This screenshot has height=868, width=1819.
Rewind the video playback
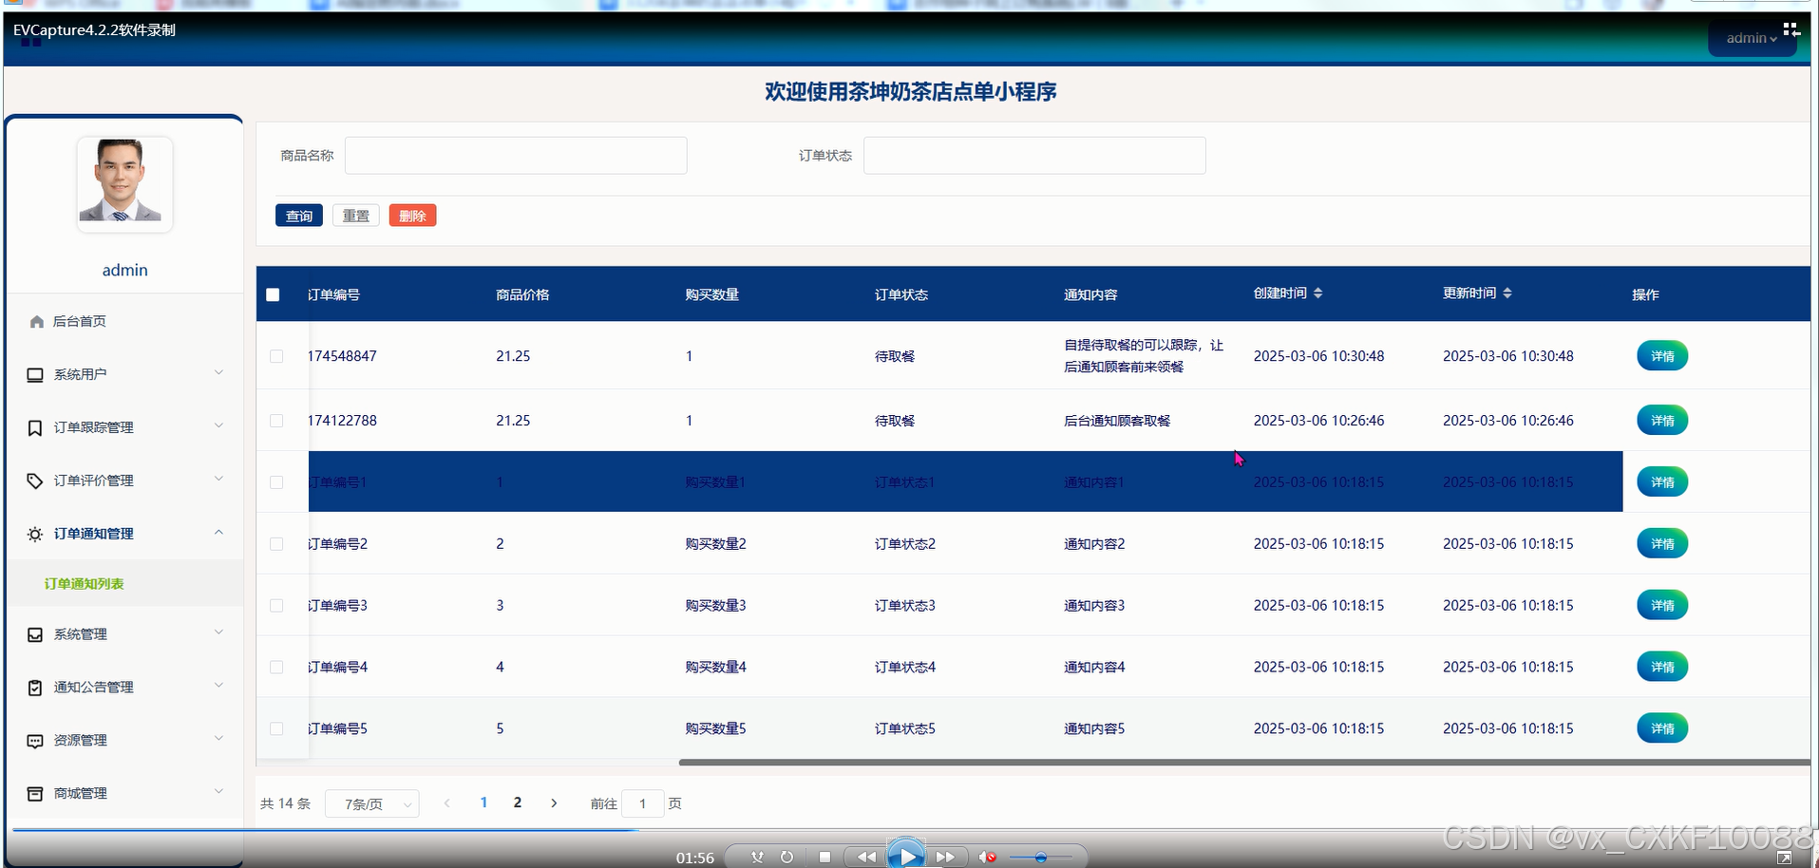866,857
